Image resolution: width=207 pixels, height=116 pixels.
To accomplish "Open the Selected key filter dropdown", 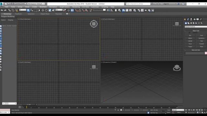I will coord(178,110).
